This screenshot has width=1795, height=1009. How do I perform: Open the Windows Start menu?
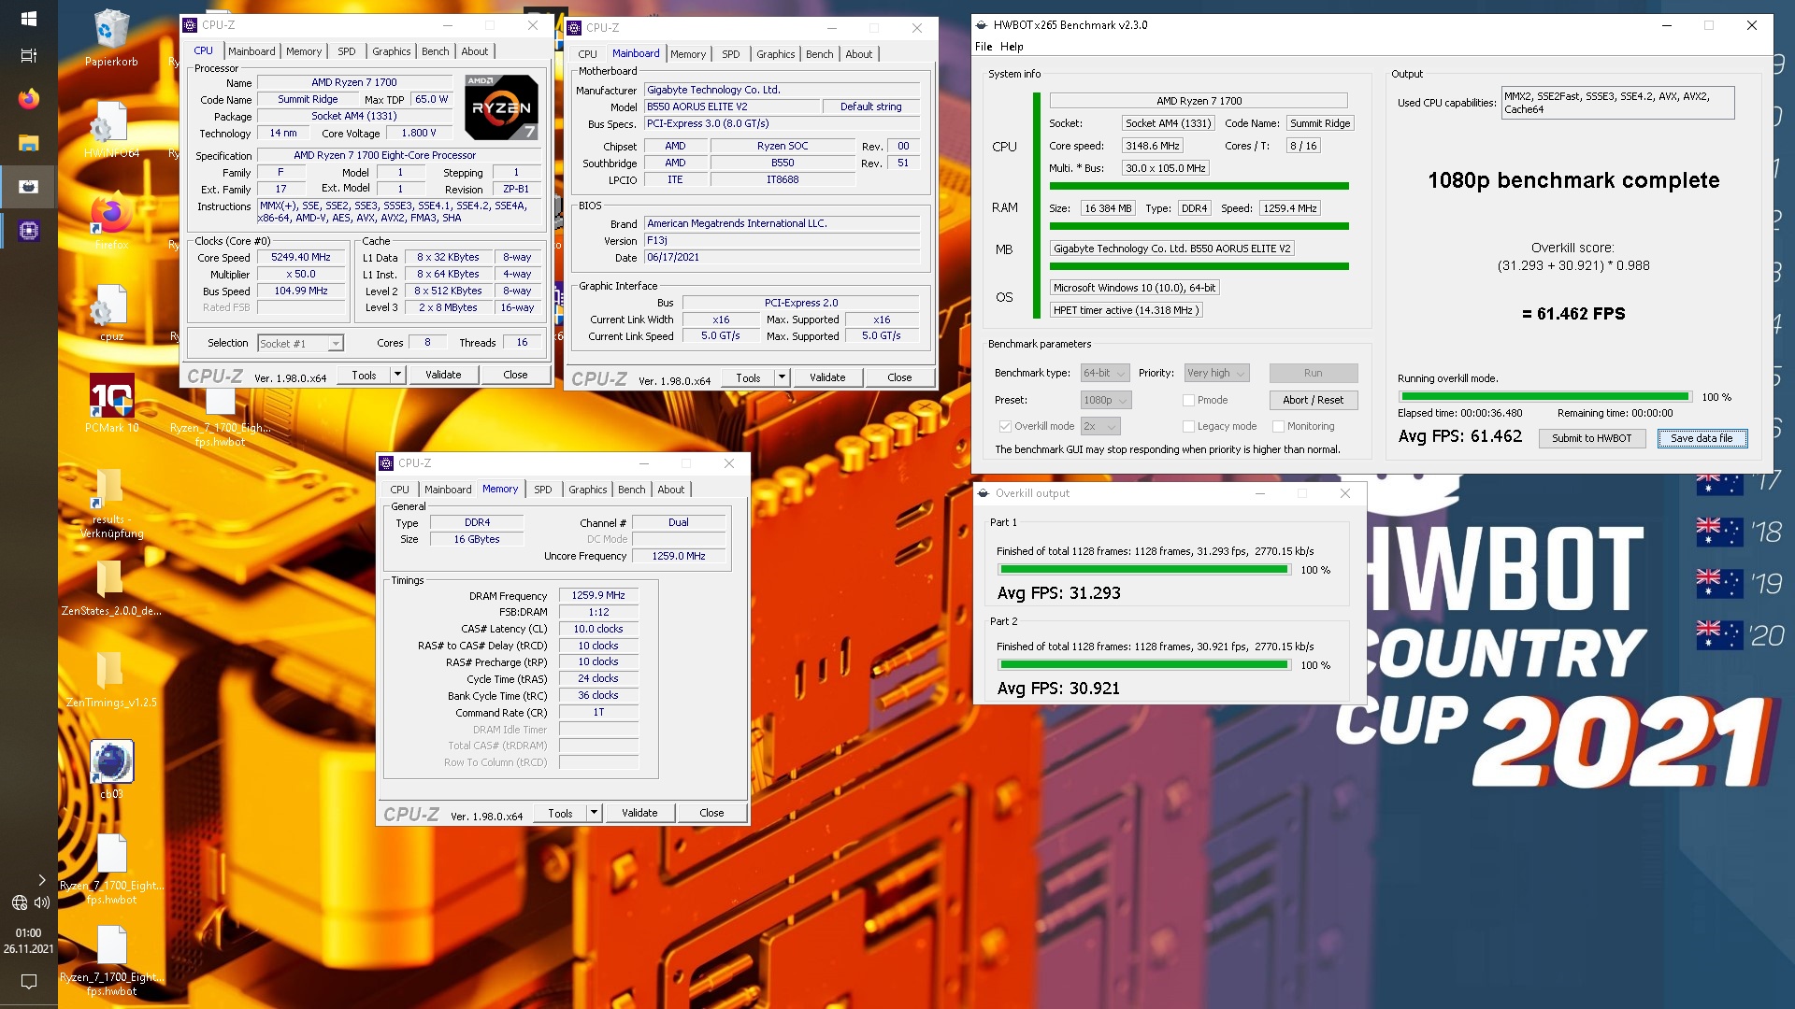click(28, 19)
